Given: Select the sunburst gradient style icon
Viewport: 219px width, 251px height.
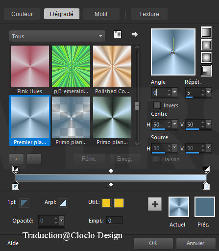Looking at the screenshot, I should [206, 58].
